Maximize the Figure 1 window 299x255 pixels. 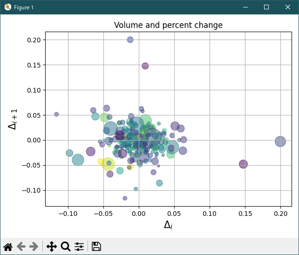point(266,7)
